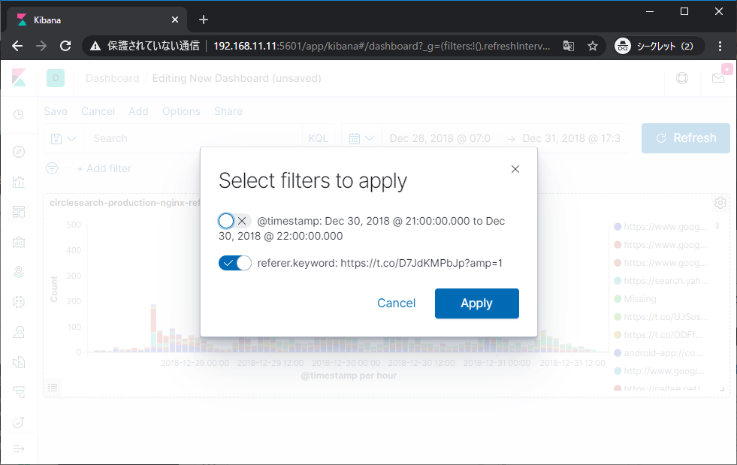Viewport: 737px width, 465px height.
Task: Disable the referer.keyword filter toggle
Action: [x=234, y=263]
